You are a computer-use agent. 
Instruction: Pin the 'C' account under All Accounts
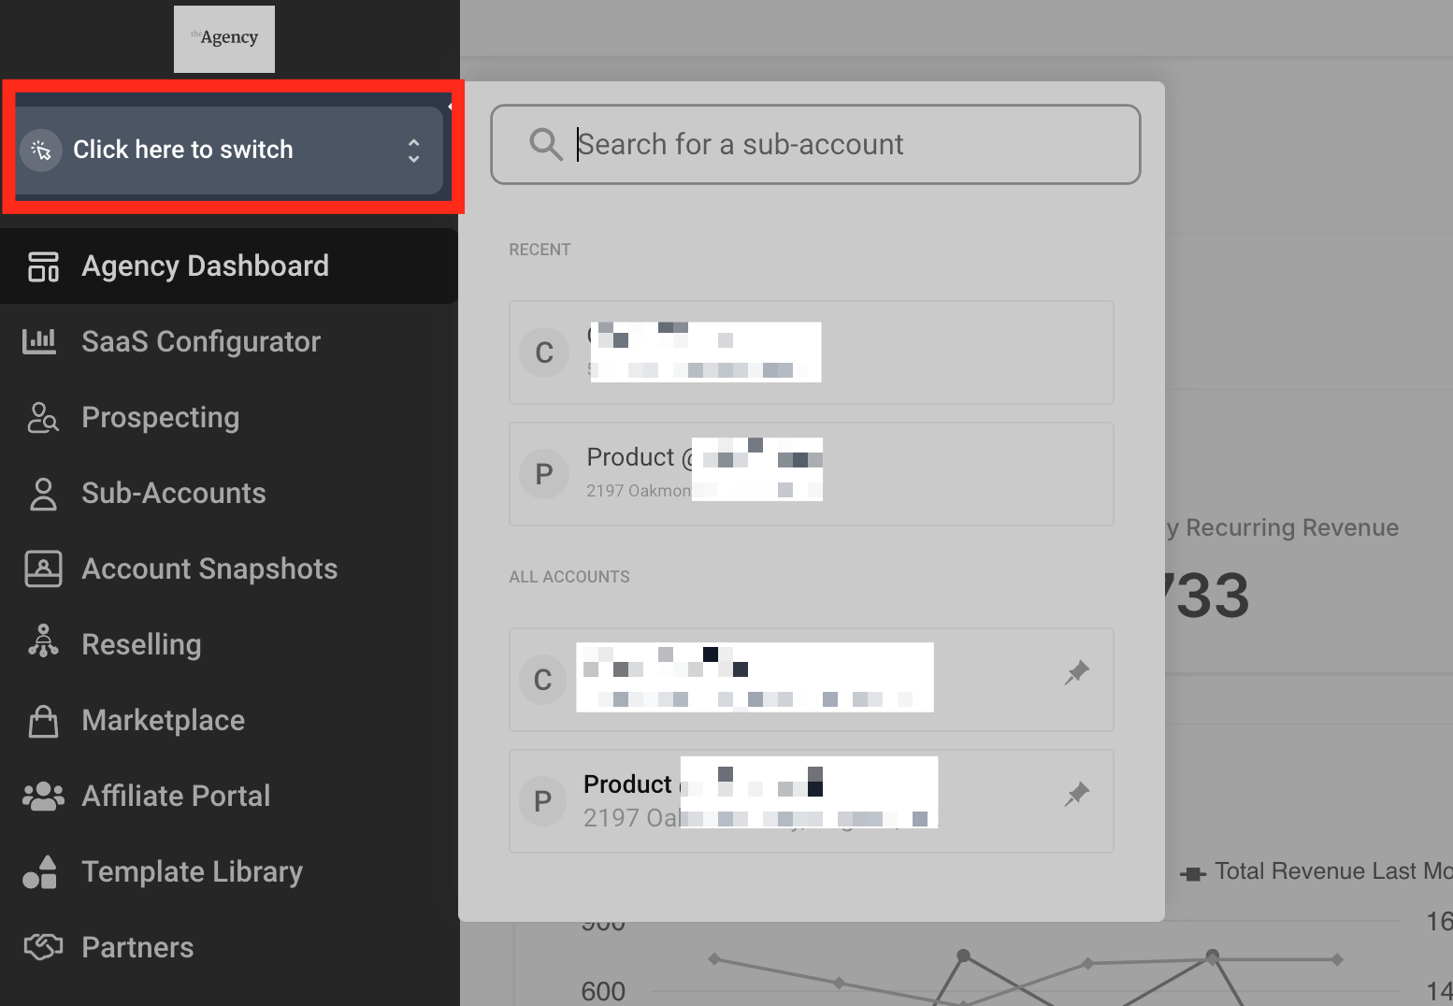pos(1077,673)
